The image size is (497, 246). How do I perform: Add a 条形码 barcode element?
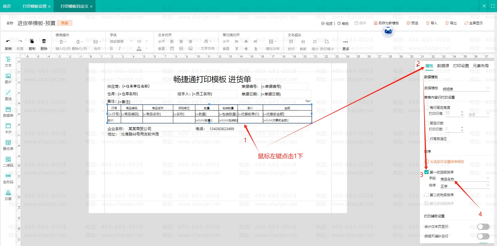8,178
